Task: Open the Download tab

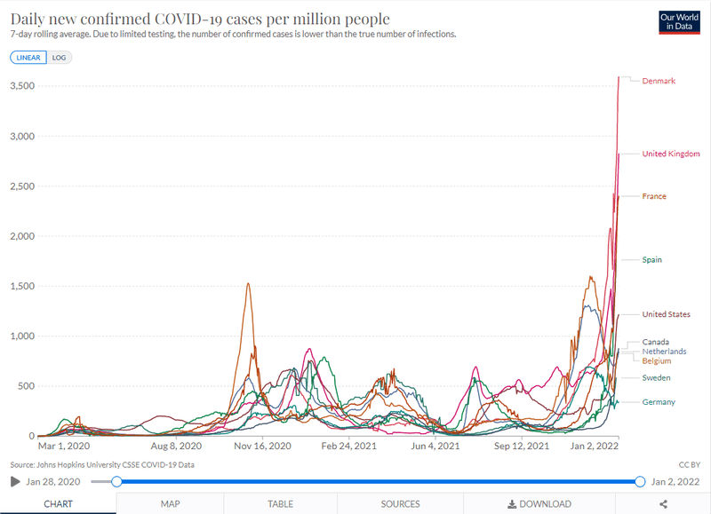Action: pos(539,503)
